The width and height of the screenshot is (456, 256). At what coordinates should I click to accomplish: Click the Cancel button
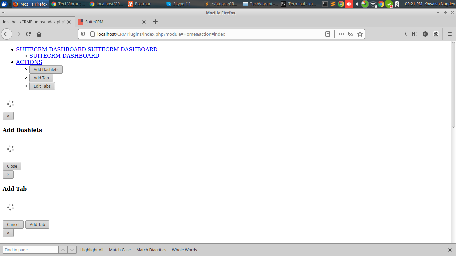tap(13, 225)
